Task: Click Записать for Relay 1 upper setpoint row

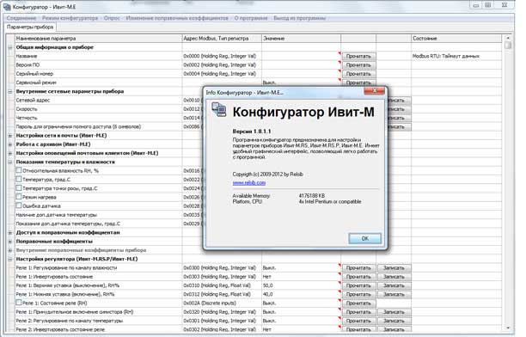Action: pyautogui.click(x=394, y=285)
